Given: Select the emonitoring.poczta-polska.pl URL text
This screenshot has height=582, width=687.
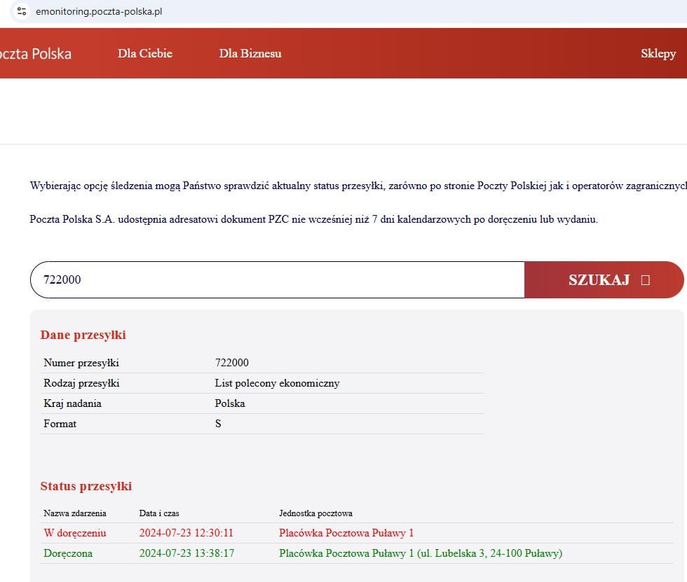Looking at the screenshot, I should click(99, 11).
